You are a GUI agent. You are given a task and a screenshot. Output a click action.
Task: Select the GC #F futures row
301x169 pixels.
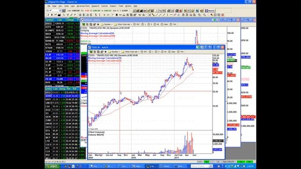[x=63, y=61]
